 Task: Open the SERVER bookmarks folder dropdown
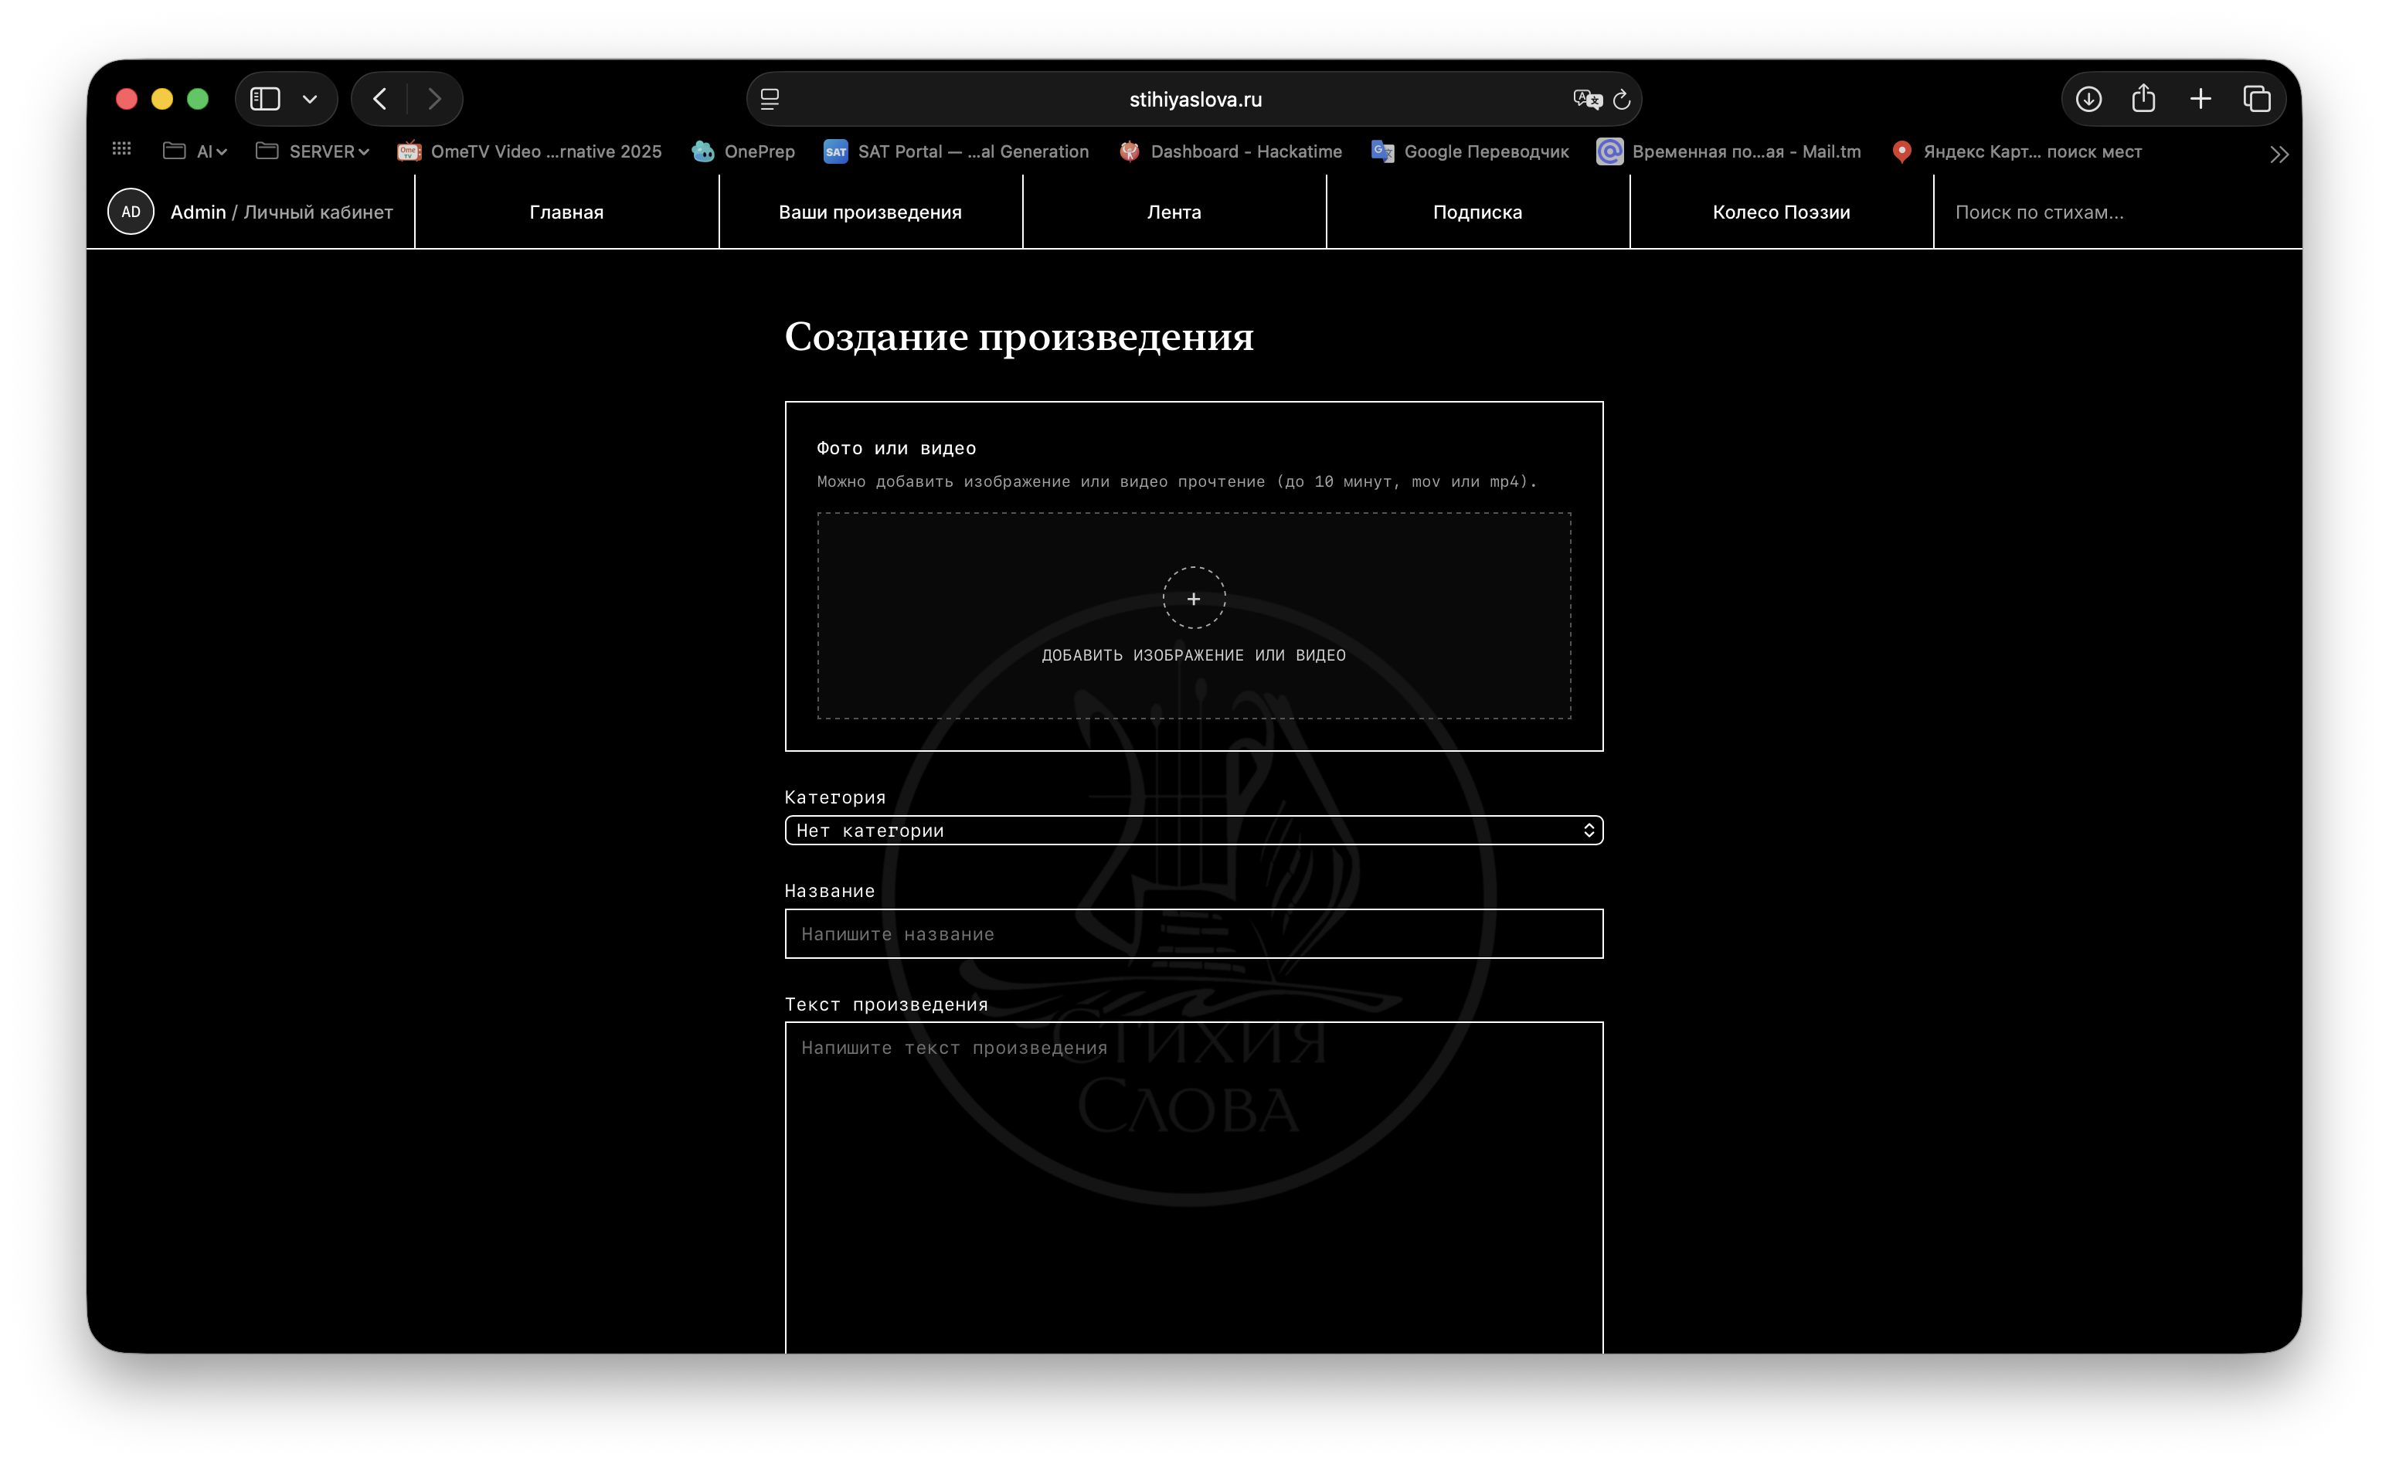(x=313, y=151)
